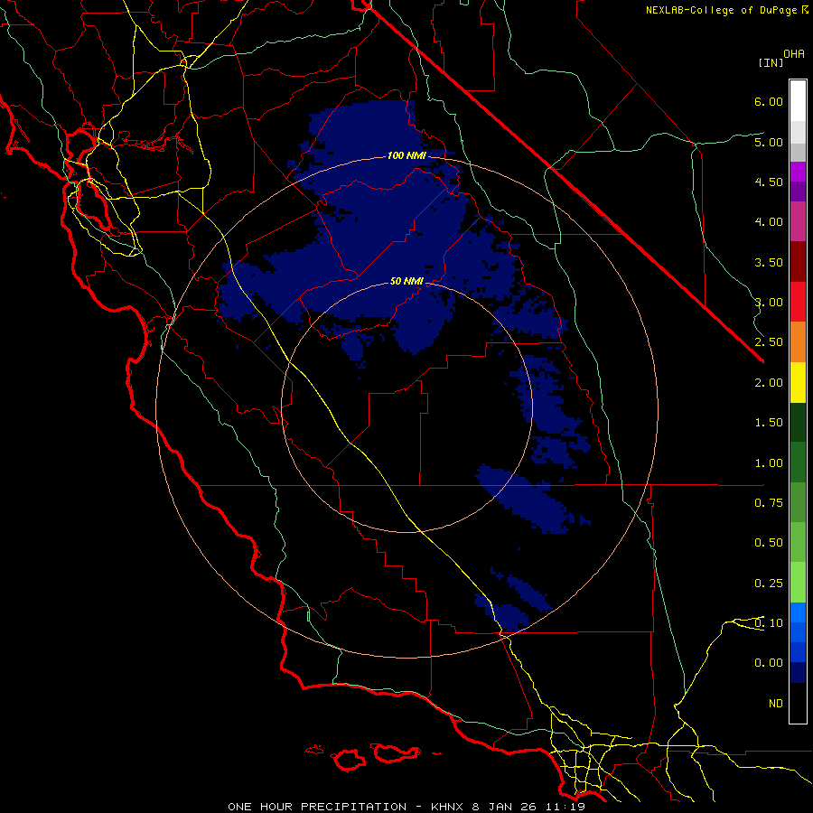Click the ONE HOUR PRECIPITATION title text
This screenshot has height=813, width=813.
tap(317, 807)
